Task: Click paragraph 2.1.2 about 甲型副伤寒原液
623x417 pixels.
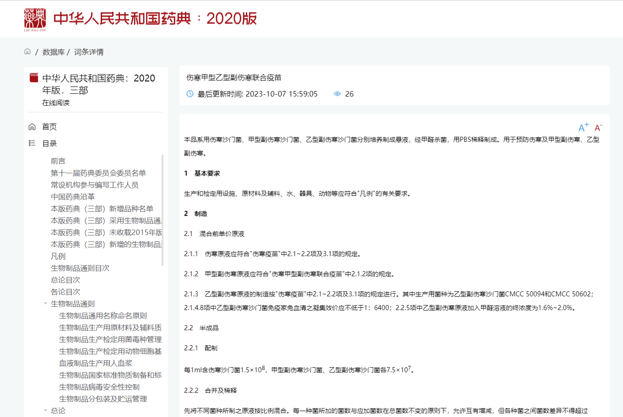Action: pyautogui.click(x=289, y=274)
